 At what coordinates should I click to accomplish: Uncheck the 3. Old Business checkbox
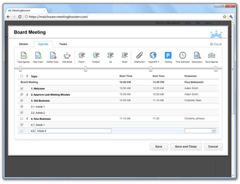[x=22, y=101]
